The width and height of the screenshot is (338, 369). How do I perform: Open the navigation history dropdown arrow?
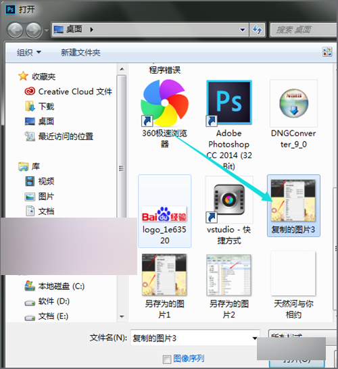click(47, 30)
